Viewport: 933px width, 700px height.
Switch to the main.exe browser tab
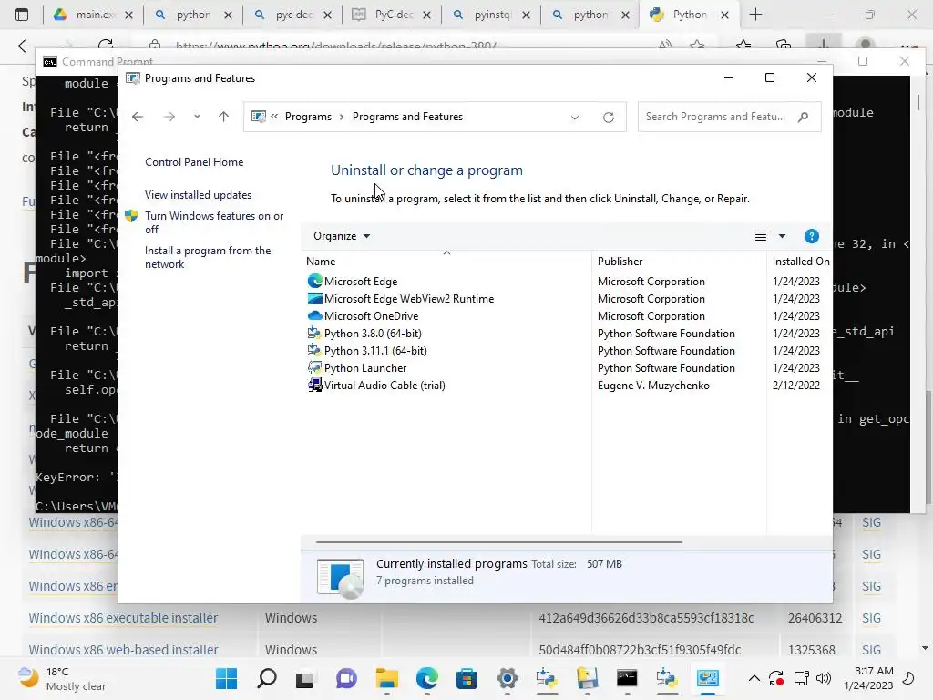pos(93,15)
